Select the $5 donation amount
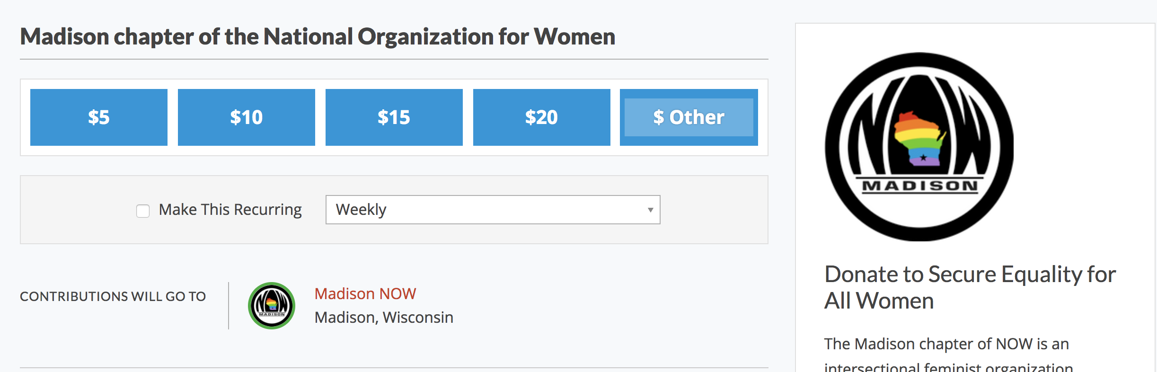 pos(99,117)
